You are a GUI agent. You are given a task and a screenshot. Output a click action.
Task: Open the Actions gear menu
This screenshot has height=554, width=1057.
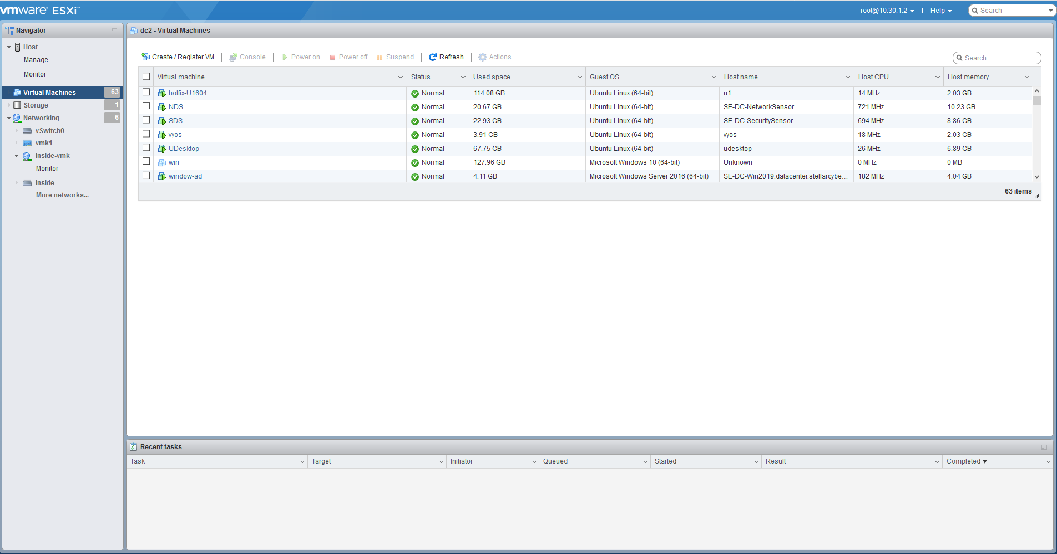click(x=483, y=57)
